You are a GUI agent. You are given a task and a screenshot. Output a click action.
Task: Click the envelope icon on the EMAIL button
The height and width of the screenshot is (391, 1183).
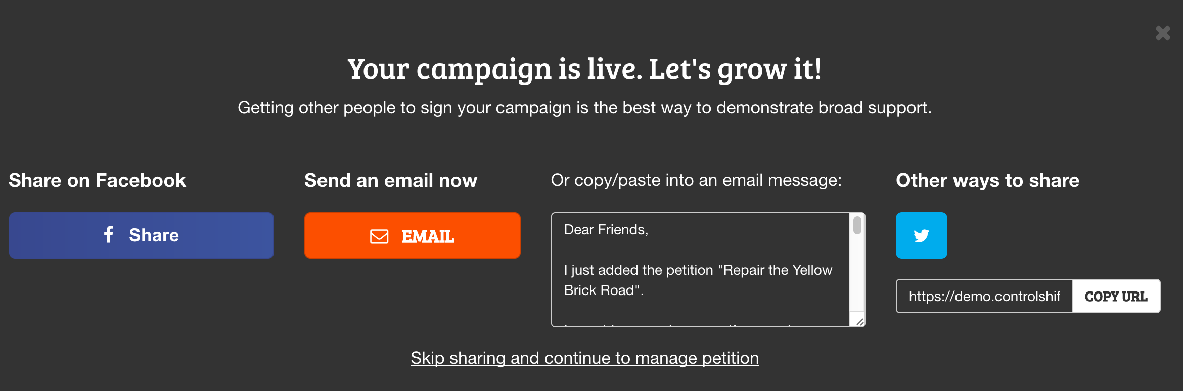click(379, 236)
